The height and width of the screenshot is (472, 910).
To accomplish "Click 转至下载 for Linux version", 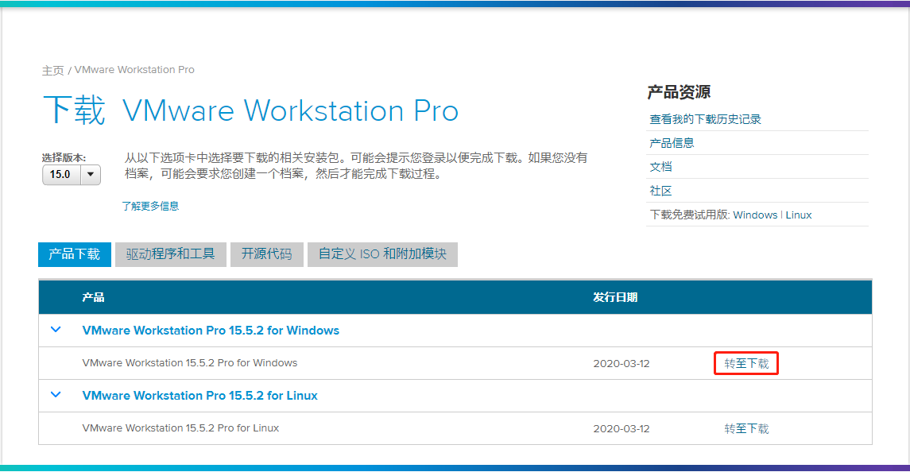I will (x=746, y=429).
